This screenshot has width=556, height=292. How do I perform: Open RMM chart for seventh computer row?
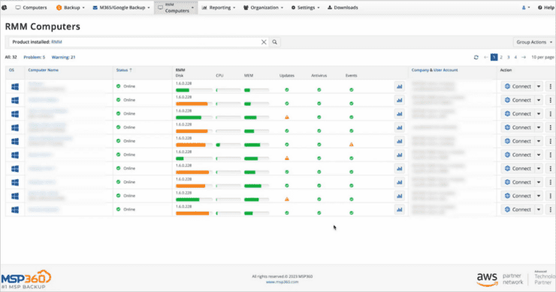[x=400, y=169]
